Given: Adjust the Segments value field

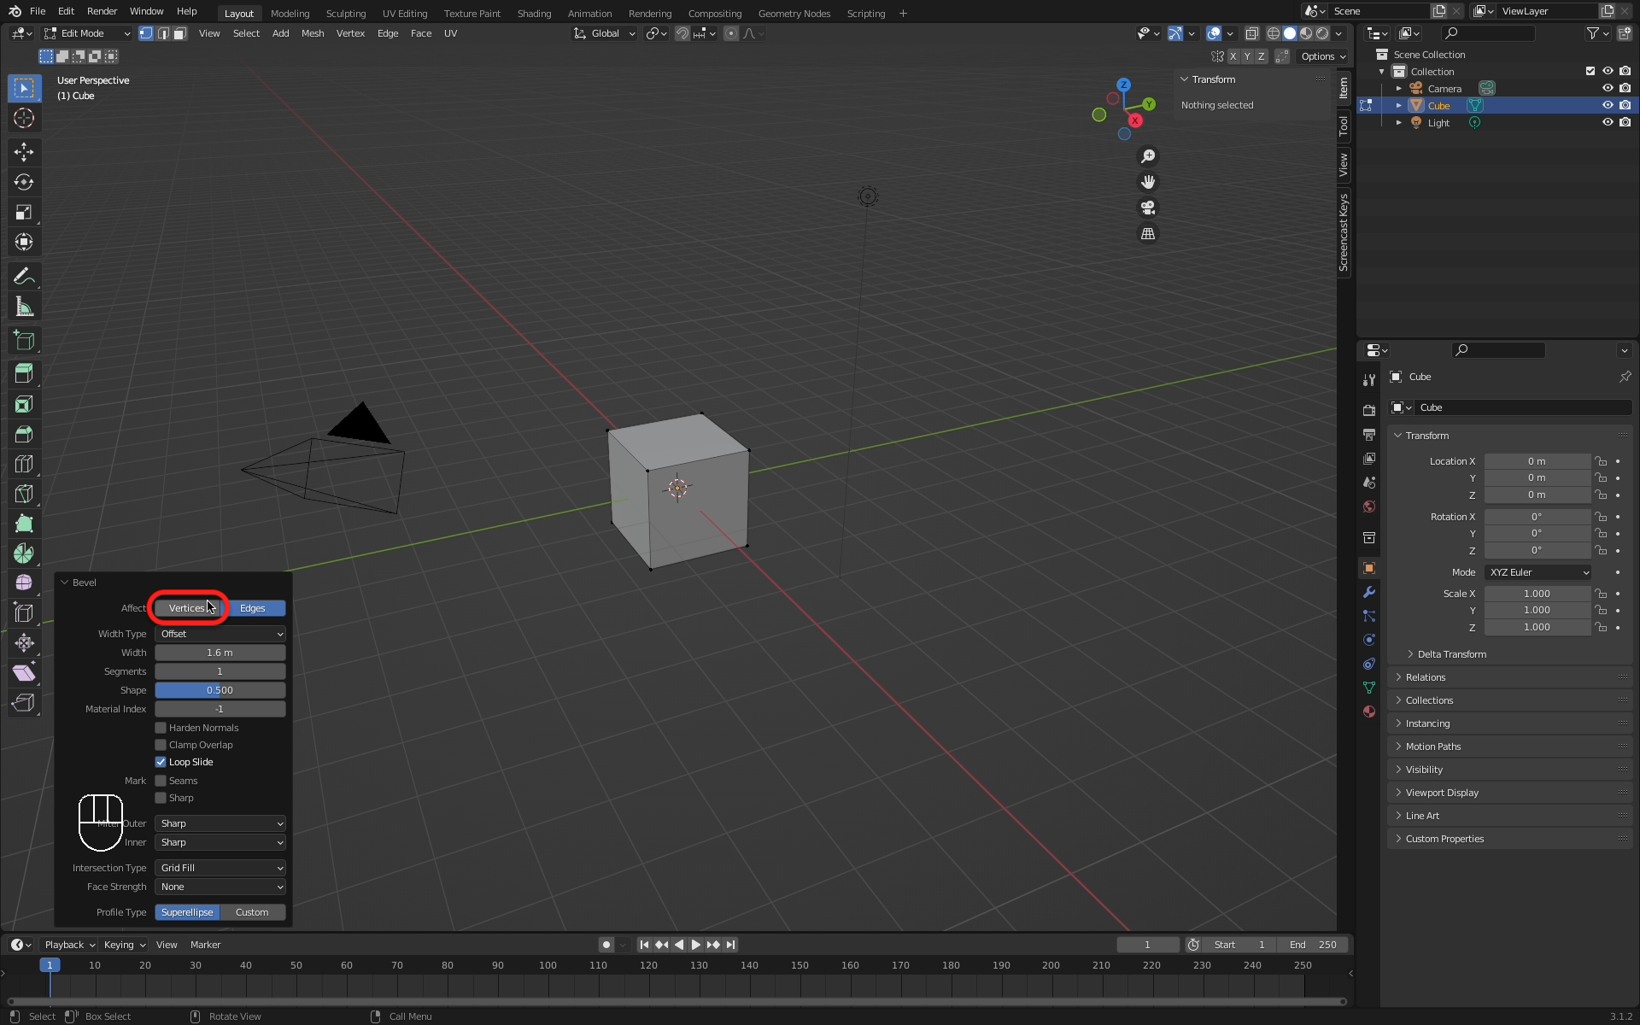Looking at the screenshot, I should click(220, 671).
